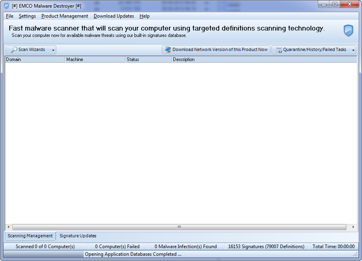
Task: Click the shield icon in the title bar
Action: tap(6, 6)
